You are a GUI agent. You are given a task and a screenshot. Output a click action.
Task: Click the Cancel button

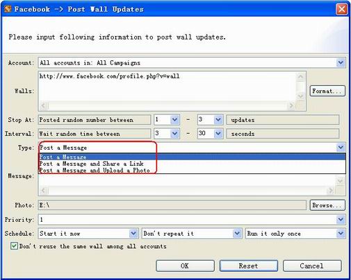click(x=312, y=266)
